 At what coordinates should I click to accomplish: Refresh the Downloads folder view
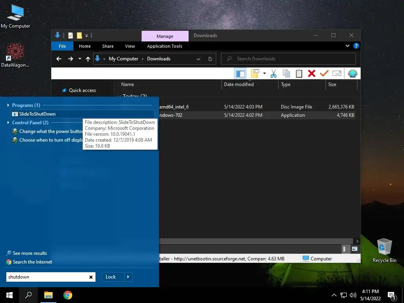pos(210,59)
